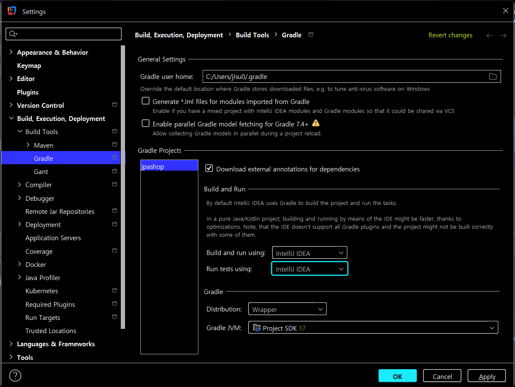Select Application Servers in settings tree
515x387 pixels.
point(53,238)
